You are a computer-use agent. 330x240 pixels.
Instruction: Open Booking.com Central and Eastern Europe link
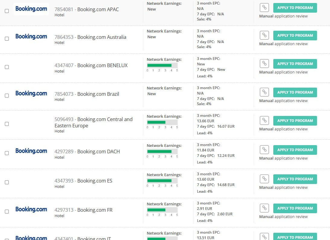coord(94,123)
